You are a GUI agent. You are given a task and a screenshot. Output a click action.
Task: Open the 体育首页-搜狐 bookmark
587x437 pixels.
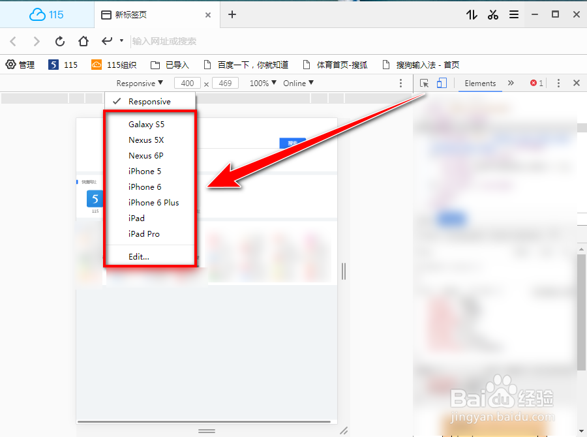coord(335,65)
